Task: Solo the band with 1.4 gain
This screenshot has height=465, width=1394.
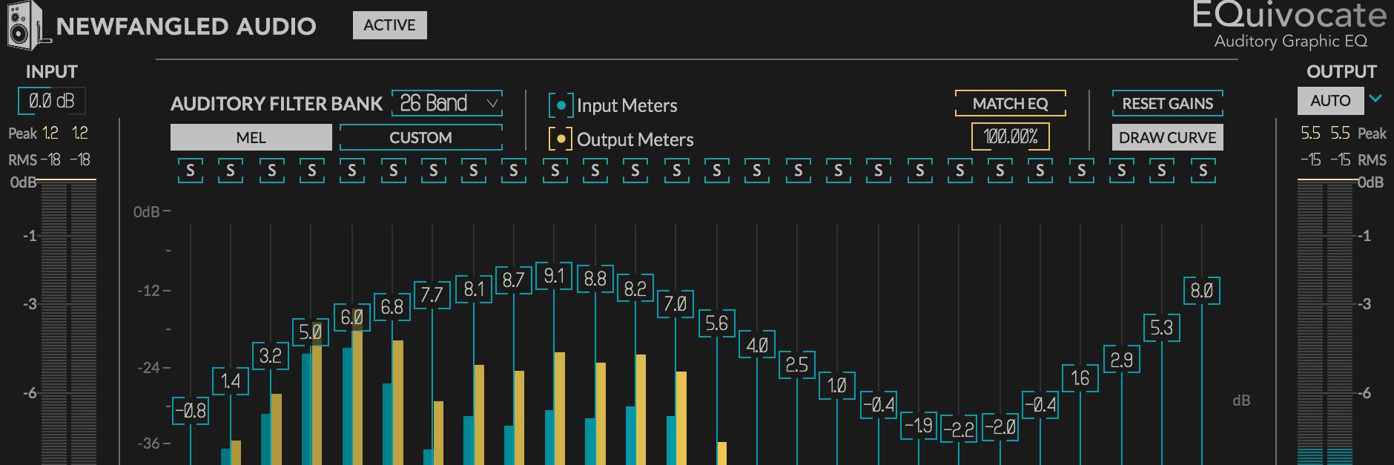Action: point(231,171)
